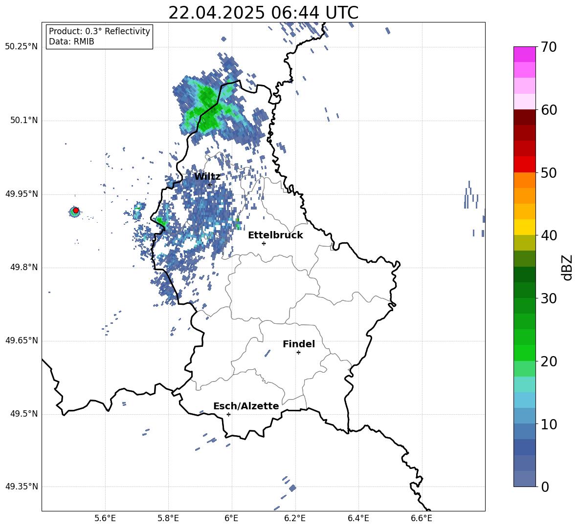The width and height of the screenshot is (579, 528).
Task: Click the 50.1°N latitude label
Action: pyautogui.click(x=24, y=121)
